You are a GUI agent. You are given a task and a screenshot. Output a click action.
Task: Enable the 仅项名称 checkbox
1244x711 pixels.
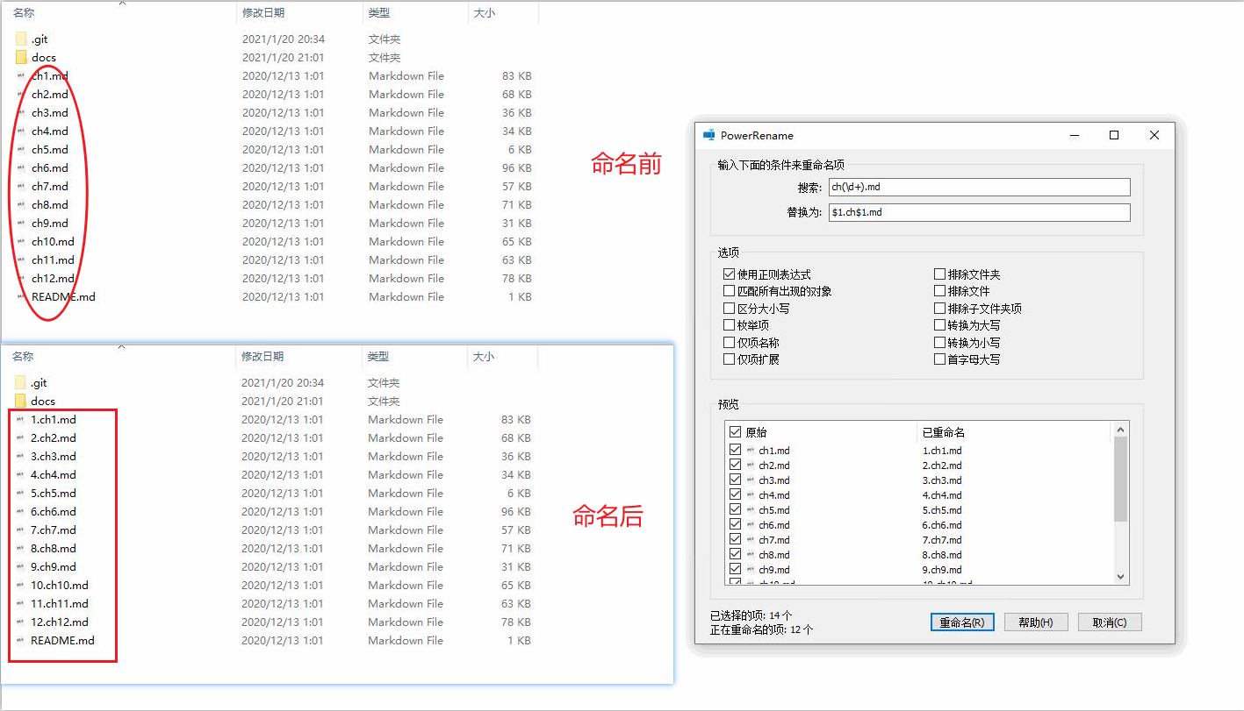(729, 343)
